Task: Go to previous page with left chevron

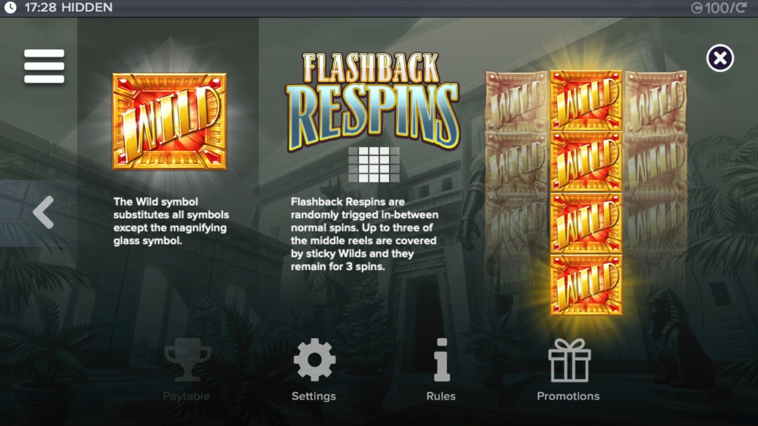Action: click(44, 212)
